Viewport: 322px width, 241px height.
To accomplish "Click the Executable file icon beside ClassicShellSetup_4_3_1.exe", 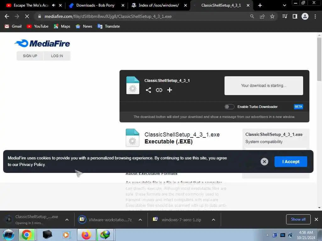I will (x=132, y=138).
